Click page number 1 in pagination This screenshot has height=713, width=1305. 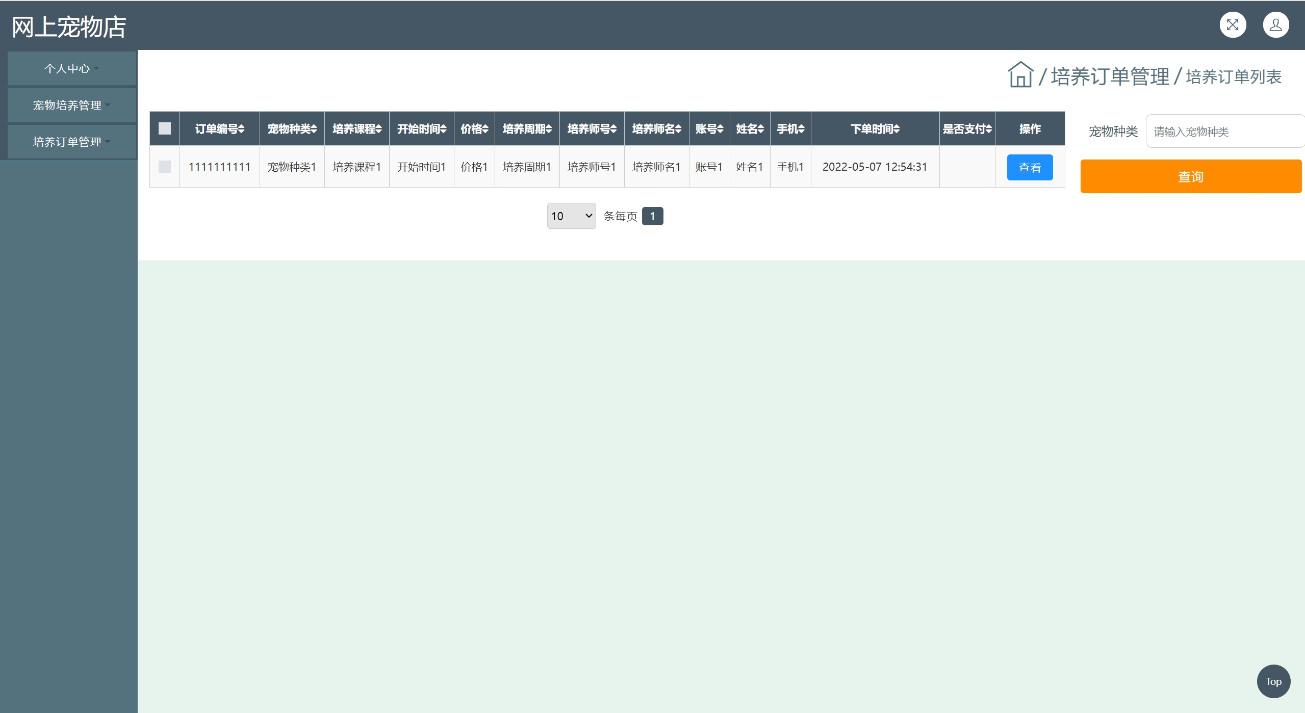pyautogui.click(x=652, y=216)
